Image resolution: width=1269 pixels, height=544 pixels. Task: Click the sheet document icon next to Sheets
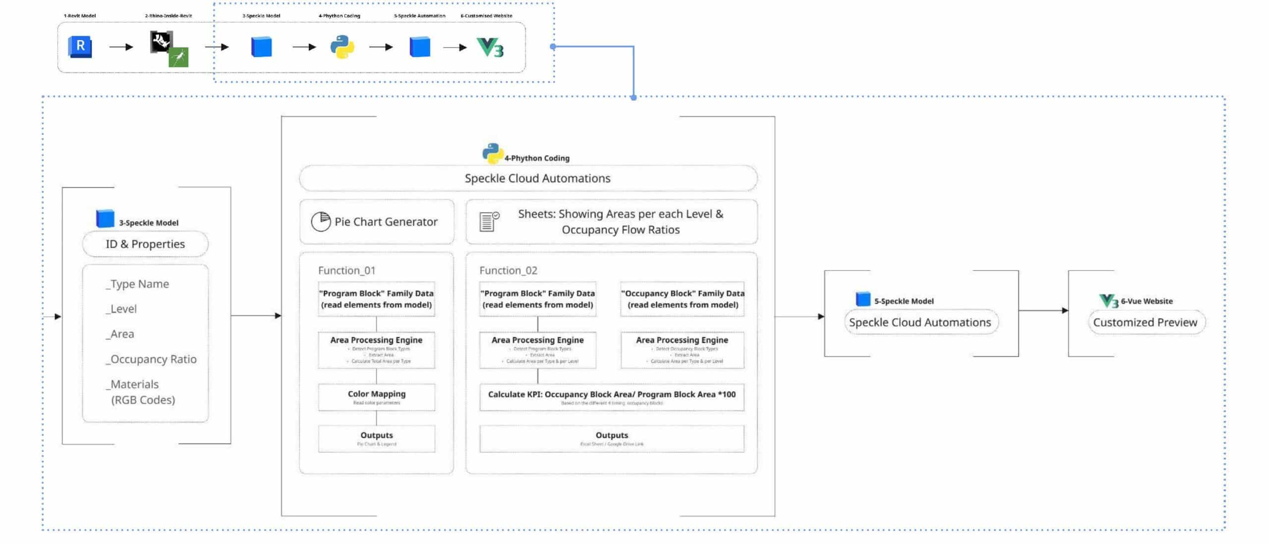point(489,221)
